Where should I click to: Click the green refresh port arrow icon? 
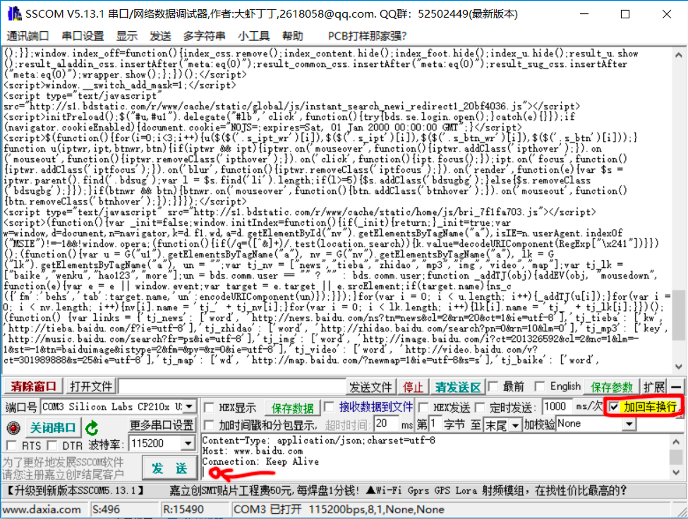coord(92,428)
